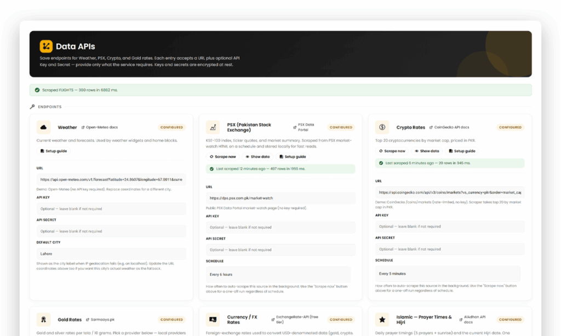Open the CoinGecko API docs link
Image resolution: width=561 pixels, height=336 pixels.
(x=449, y=128)
